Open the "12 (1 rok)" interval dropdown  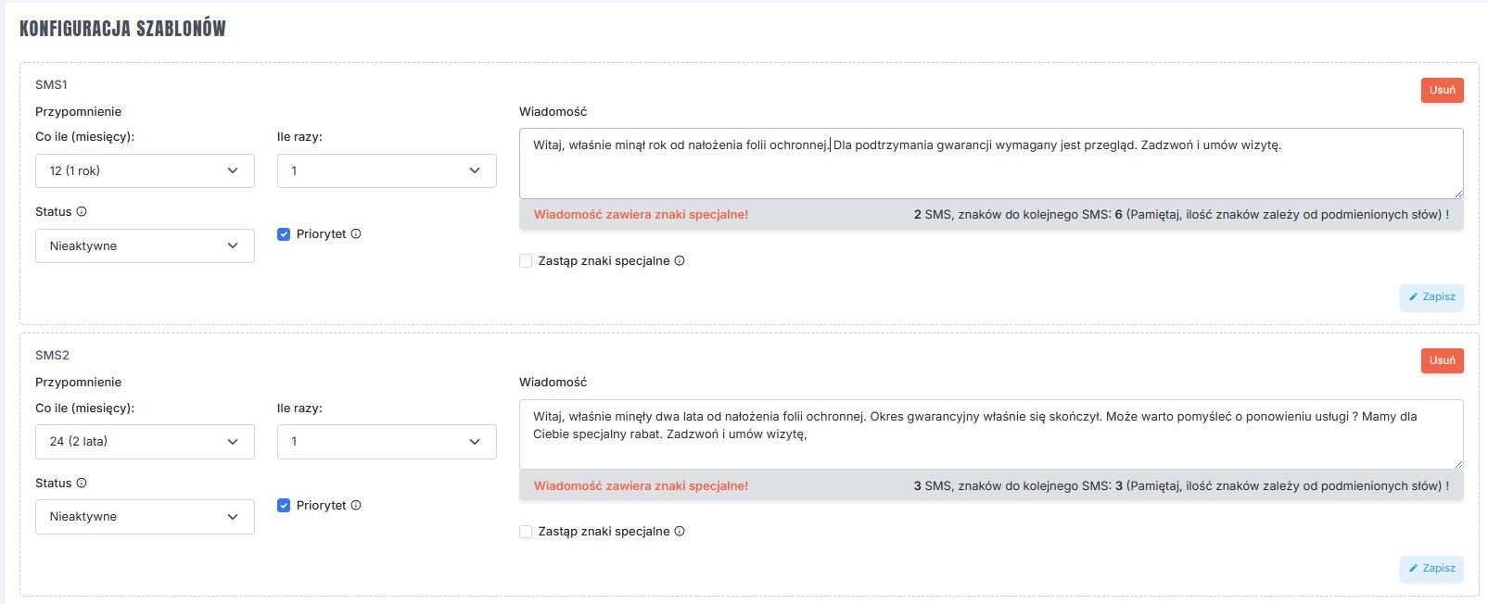coord(145,171)
